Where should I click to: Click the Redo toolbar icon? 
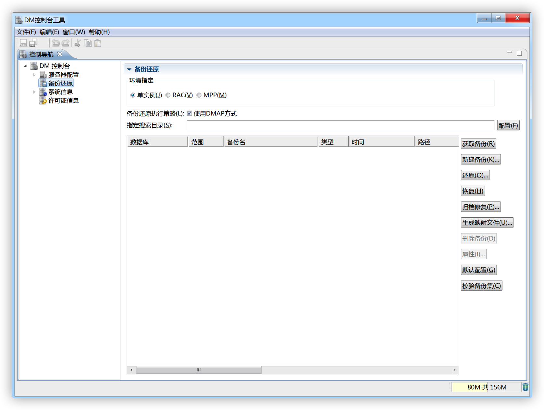click(66, 43)
